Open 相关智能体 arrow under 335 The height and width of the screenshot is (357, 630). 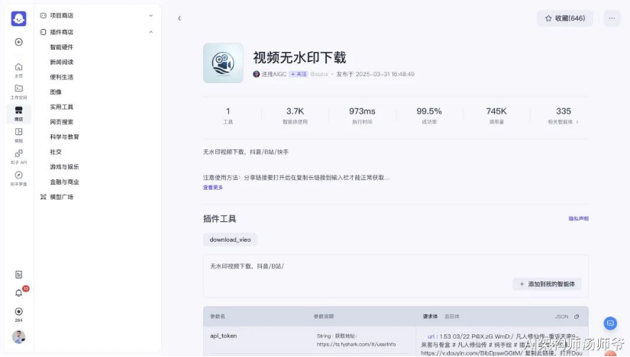click(577, 122)
